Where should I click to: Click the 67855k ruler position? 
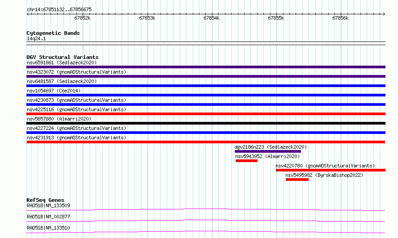pos(276,18)
